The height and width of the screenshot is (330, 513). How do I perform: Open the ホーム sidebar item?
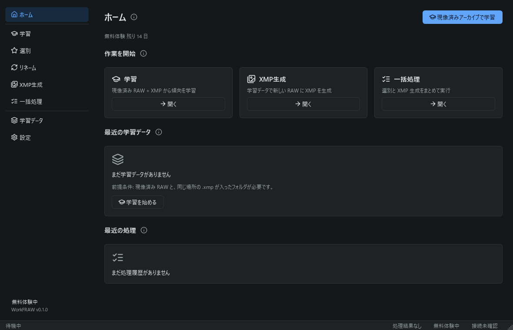click(x=47, y=15)
